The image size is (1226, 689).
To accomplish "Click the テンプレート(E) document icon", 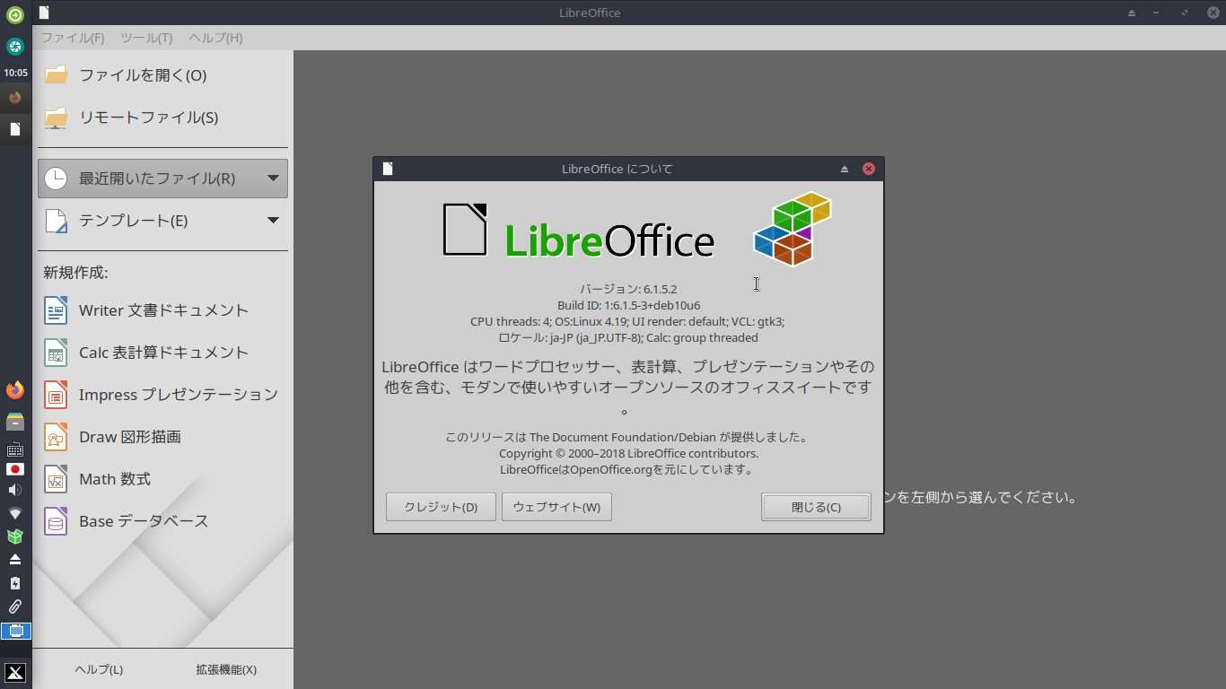I will (56, 221).
